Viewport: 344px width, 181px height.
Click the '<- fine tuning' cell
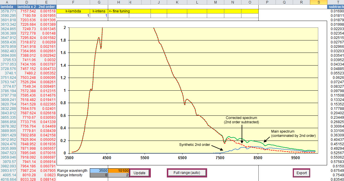[119, 11]
